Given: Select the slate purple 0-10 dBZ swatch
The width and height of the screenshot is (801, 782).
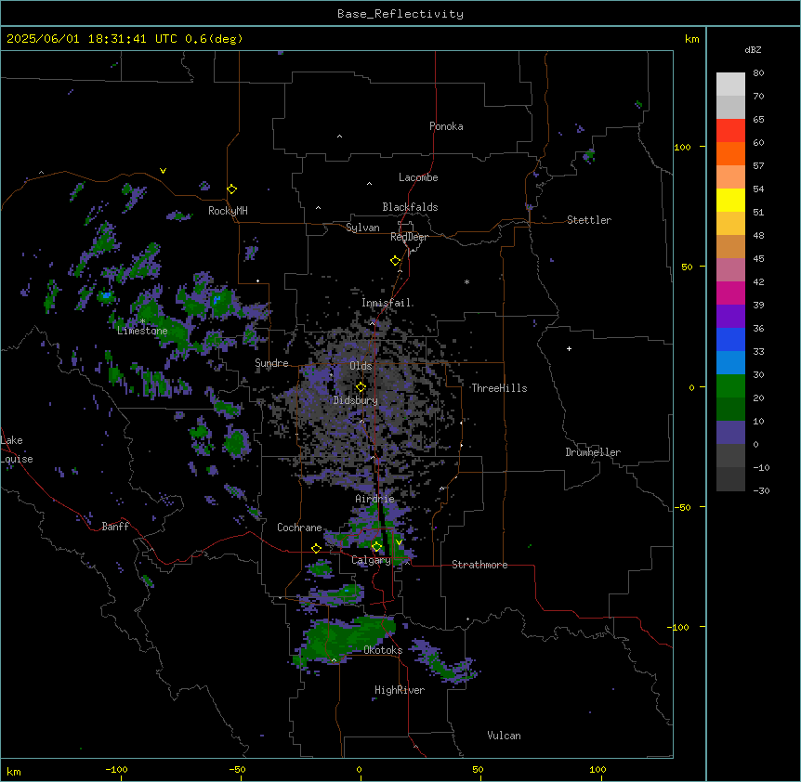Looking at the screenshot, I should tap(730, 433).
